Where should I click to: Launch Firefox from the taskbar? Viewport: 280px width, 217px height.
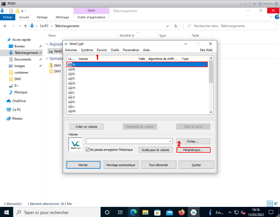tap(181, 212)
